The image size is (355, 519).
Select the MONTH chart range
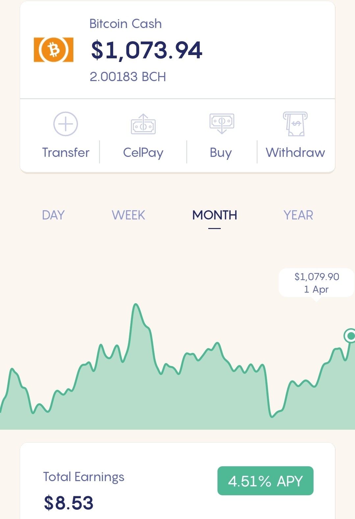tap(215, 215)
